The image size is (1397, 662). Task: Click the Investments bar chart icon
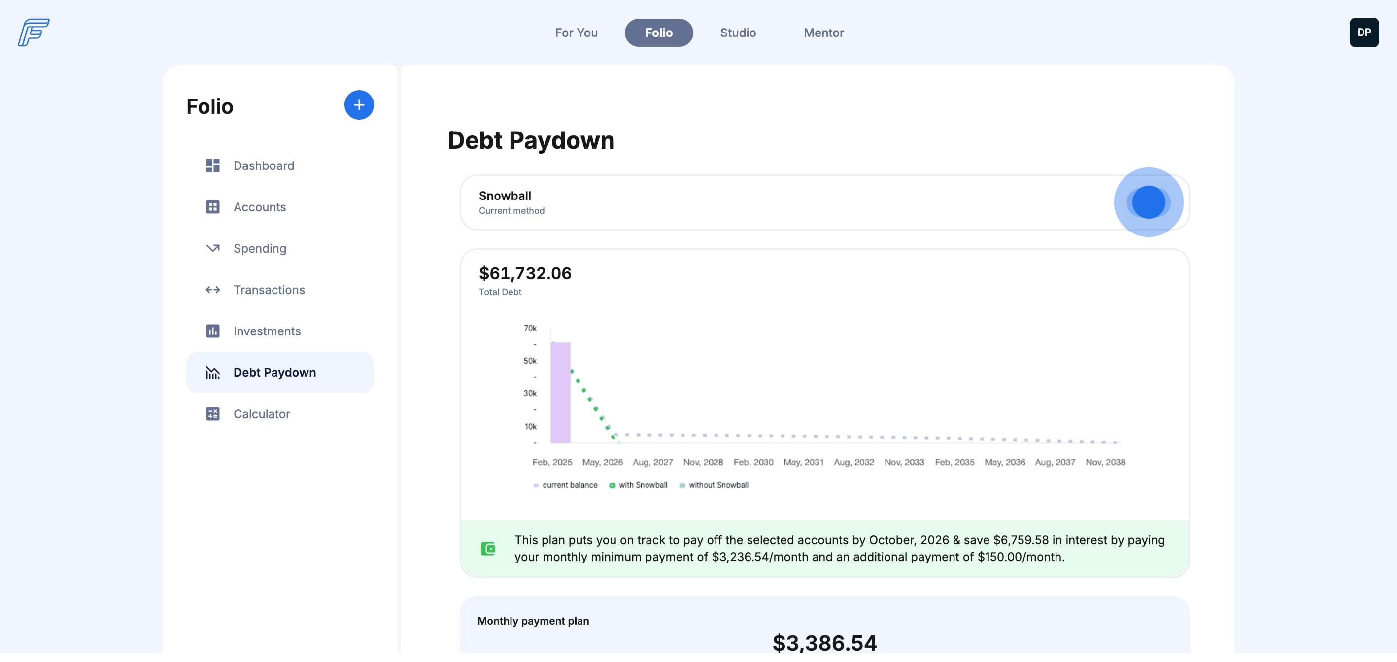tap(212, 331)
